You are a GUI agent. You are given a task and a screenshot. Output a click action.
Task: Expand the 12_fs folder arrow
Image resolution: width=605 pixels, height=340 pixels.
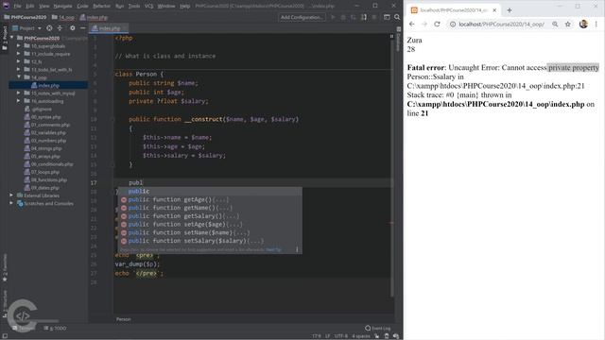[x=19, y=61]
